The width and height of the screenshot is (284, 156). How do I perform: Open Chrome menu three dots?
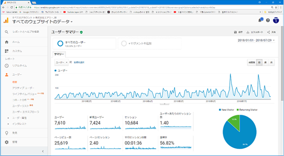point(280,7)
